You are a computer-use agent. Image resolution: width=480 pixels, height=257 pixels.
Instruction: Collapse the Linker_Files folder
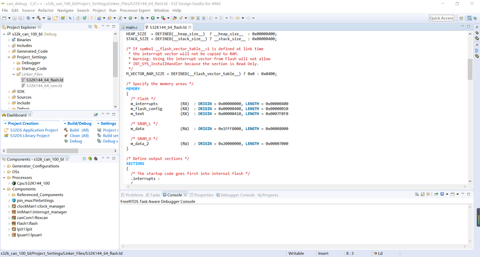coord(14,74)
